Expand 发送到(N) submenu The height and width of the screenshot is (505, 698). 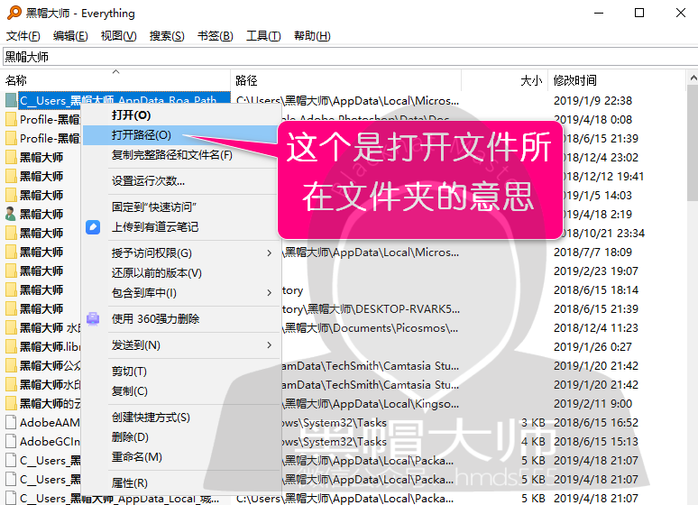click(179, 345)
